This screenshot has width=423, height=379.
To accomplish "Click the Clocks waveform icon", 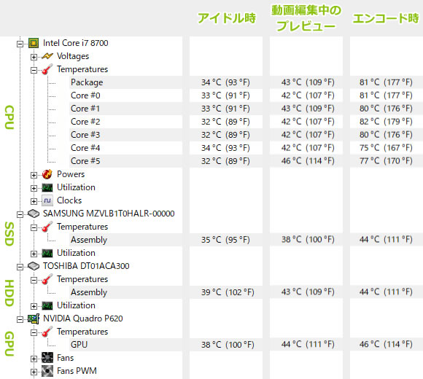I will point(47,200).
